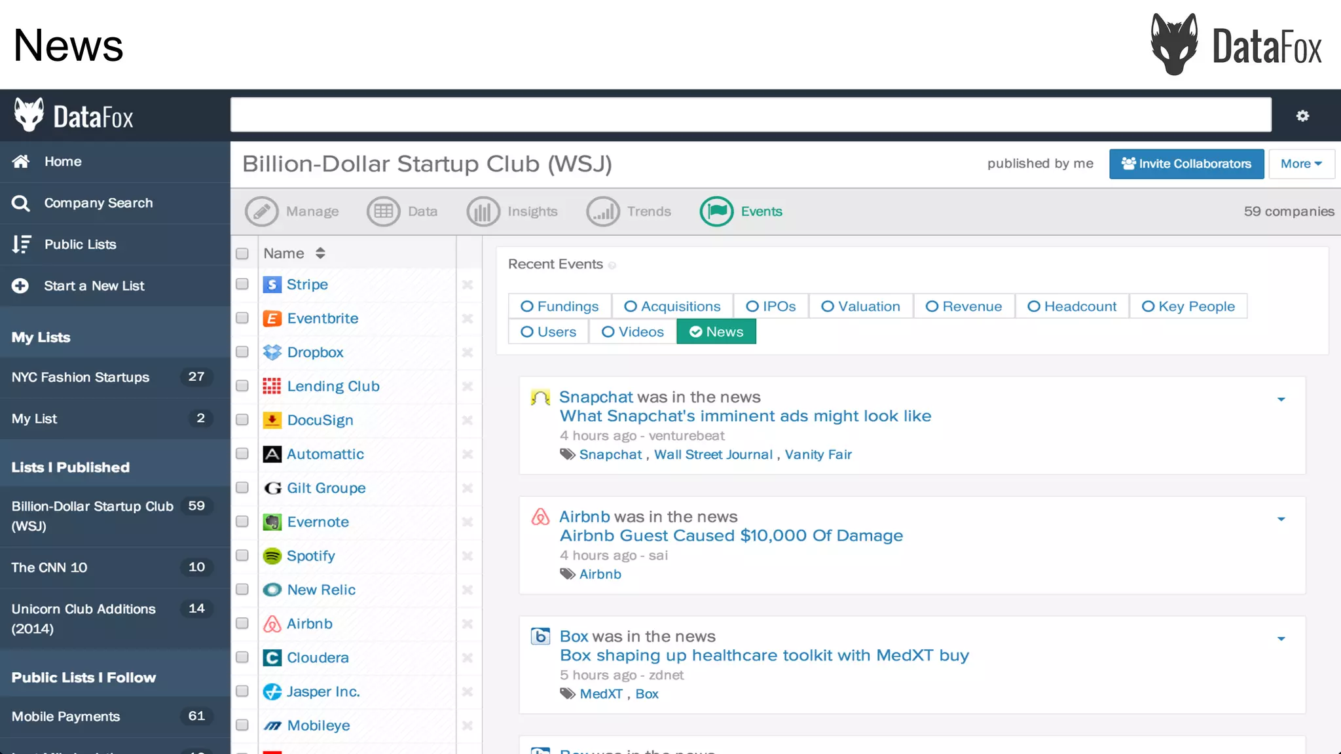Select the Fundings event filter
Screen dimensions: 1341x754
(x=560, y=306)
